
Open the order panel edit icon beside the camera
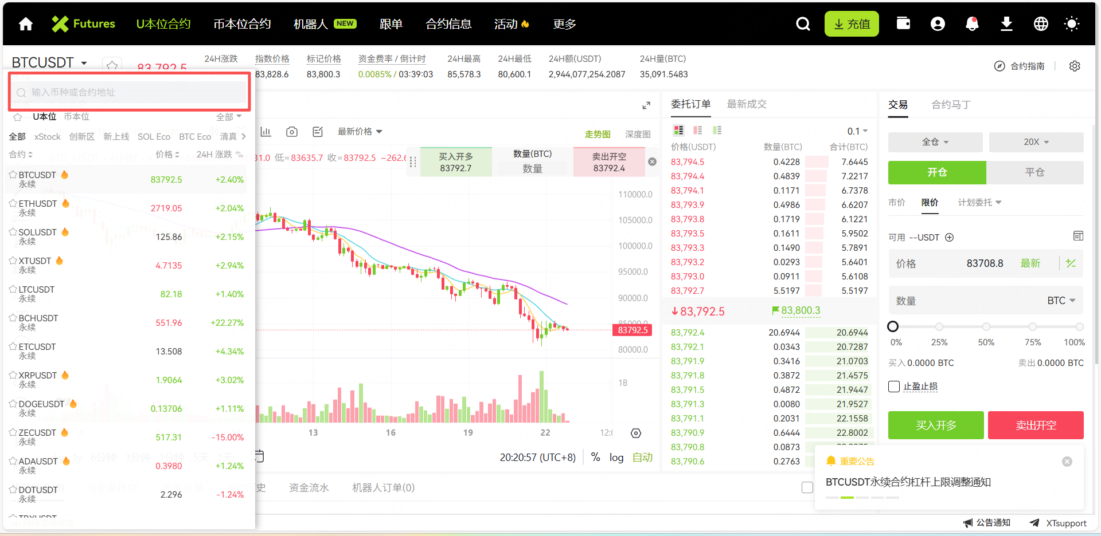click(317, 131)
